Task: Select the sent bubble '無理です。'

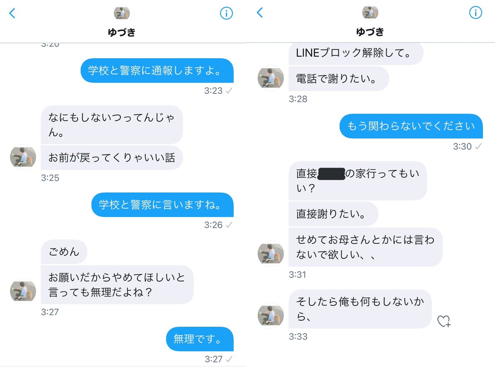Action: tap(200, 339)
